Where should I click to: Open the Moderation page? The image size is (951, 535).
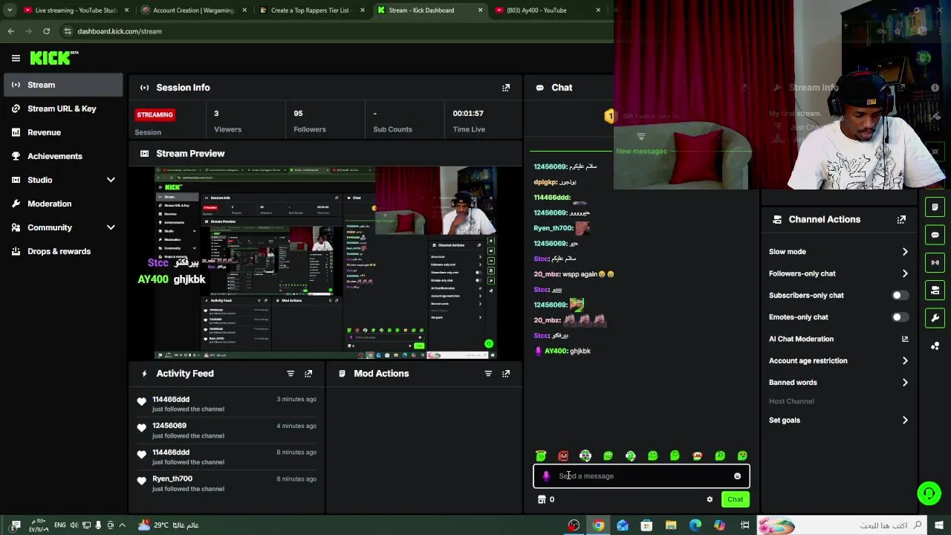tap(63, 204)
